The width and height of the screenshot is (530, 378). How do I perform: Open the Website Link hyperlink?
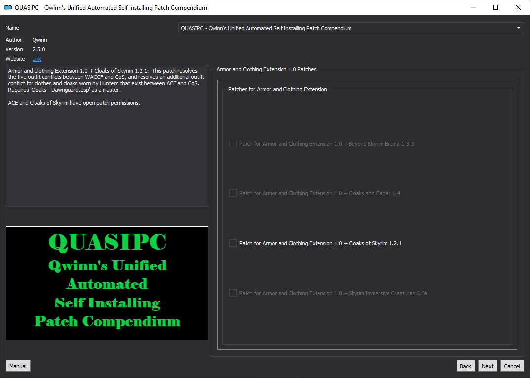tap(36, 59)
